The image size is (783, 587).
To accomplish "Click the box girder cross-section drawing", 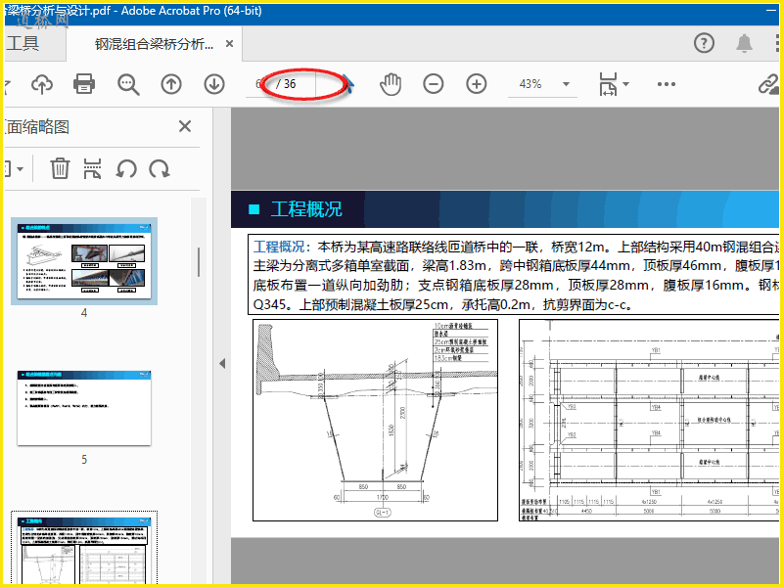I will (375, 420).
